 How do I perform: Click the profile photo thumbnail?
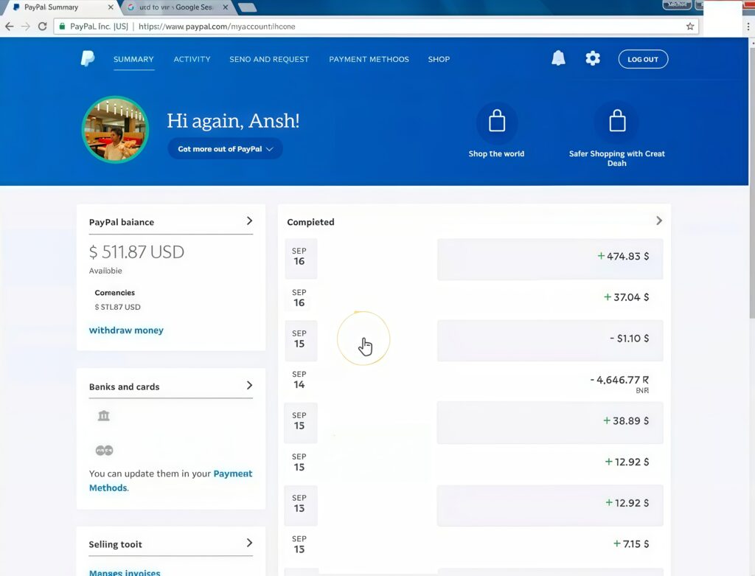pyautogui.click(x=115, y=130)
